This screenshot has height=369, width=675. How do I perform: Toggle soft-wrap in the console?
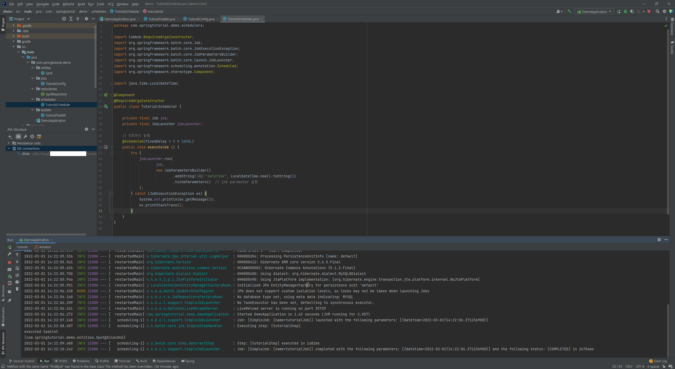17,268
